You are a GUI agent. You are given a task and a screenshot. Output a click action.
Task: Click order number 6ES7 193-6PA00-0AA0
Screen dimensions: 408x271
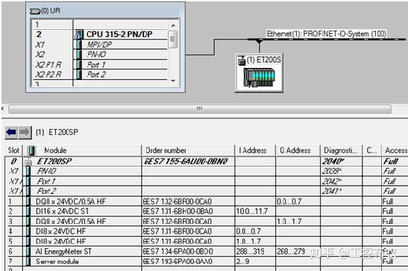tap(178, 261)
